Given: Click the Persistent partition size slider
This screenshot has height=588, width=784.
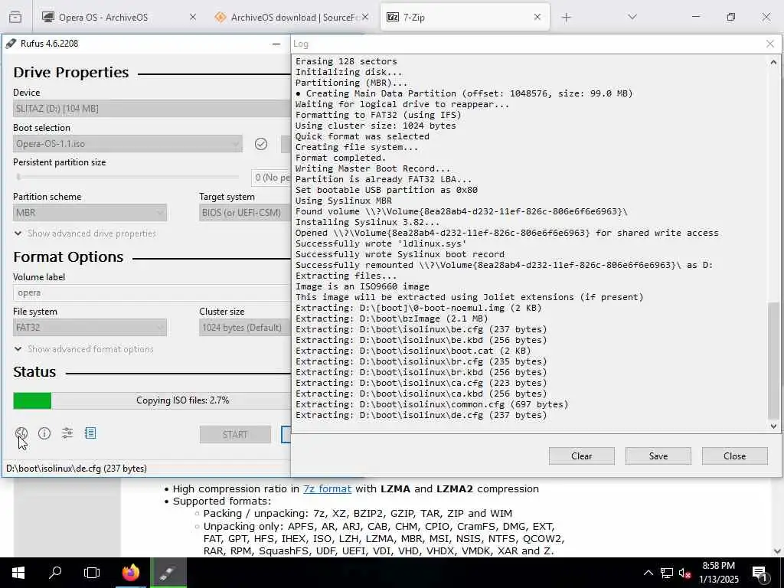Looking at the screenshot, I should point(126,177).
